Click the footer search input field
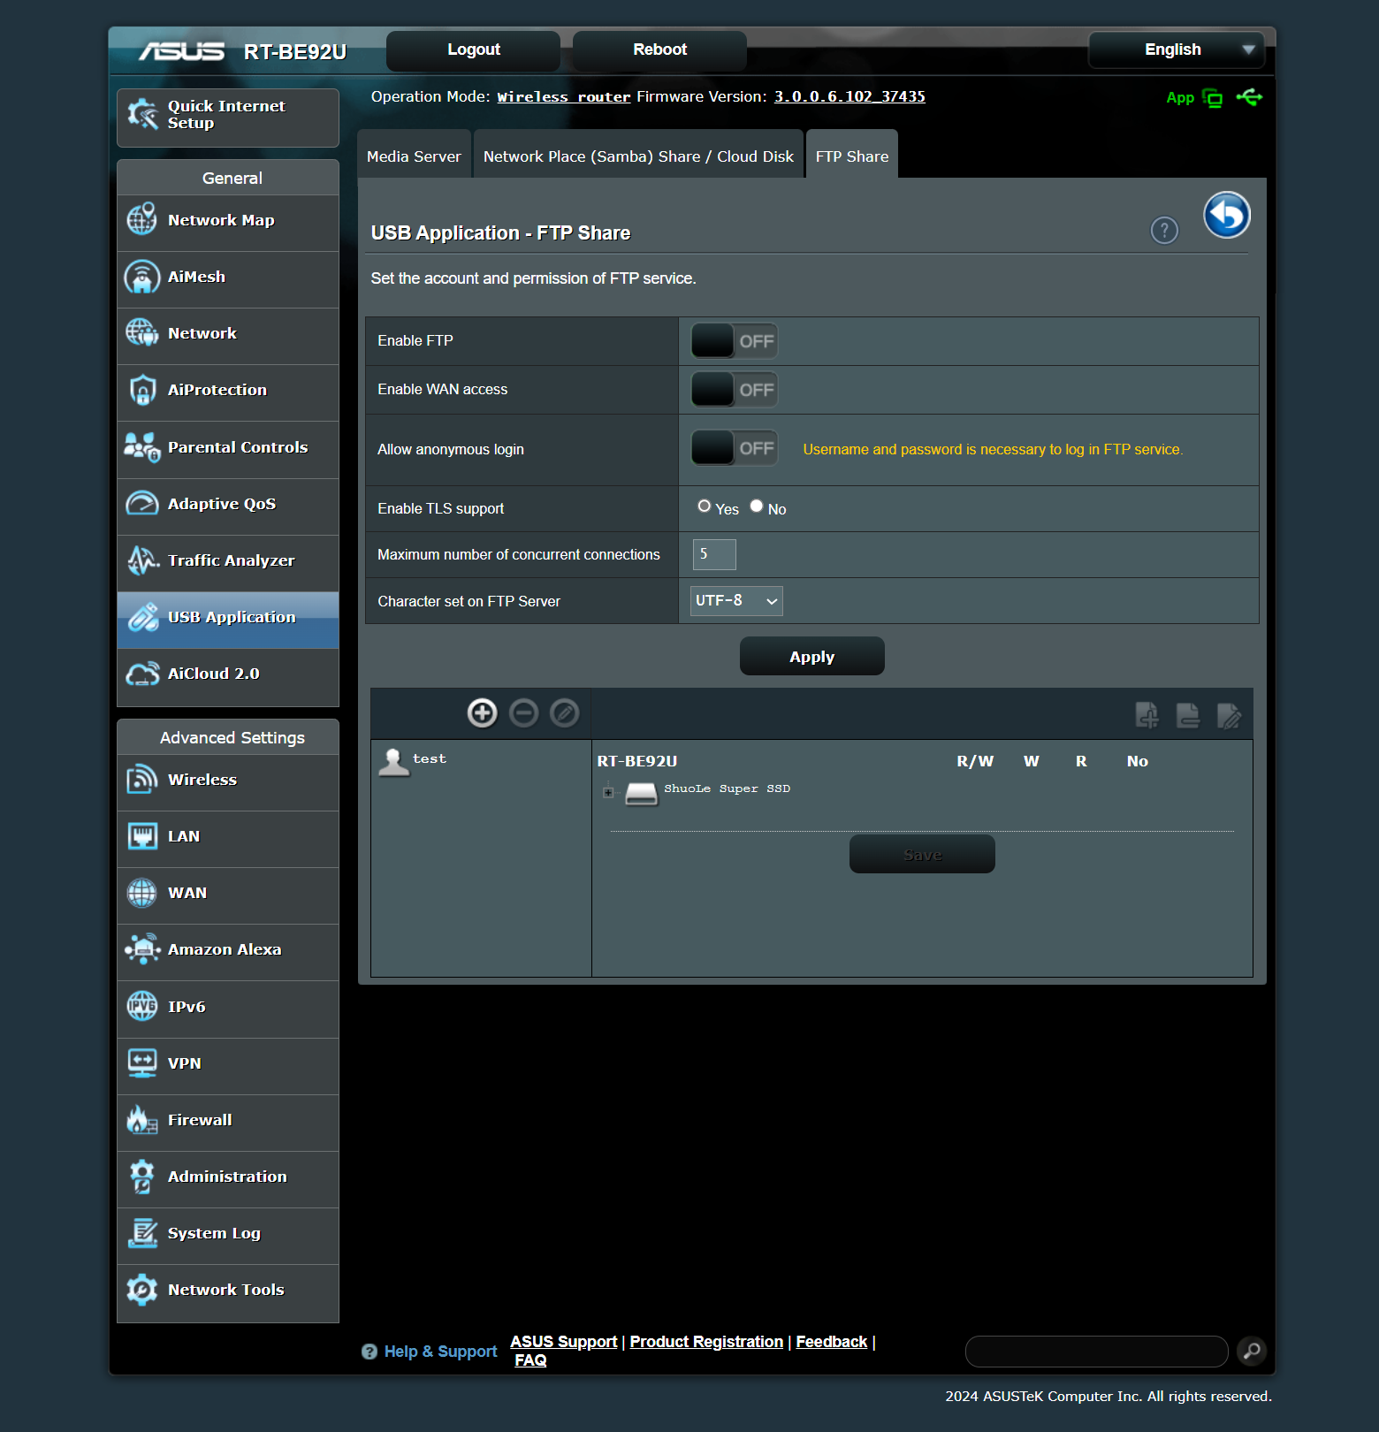This screenshot has width=1379, height=1432. [x=1097, y=1352]
